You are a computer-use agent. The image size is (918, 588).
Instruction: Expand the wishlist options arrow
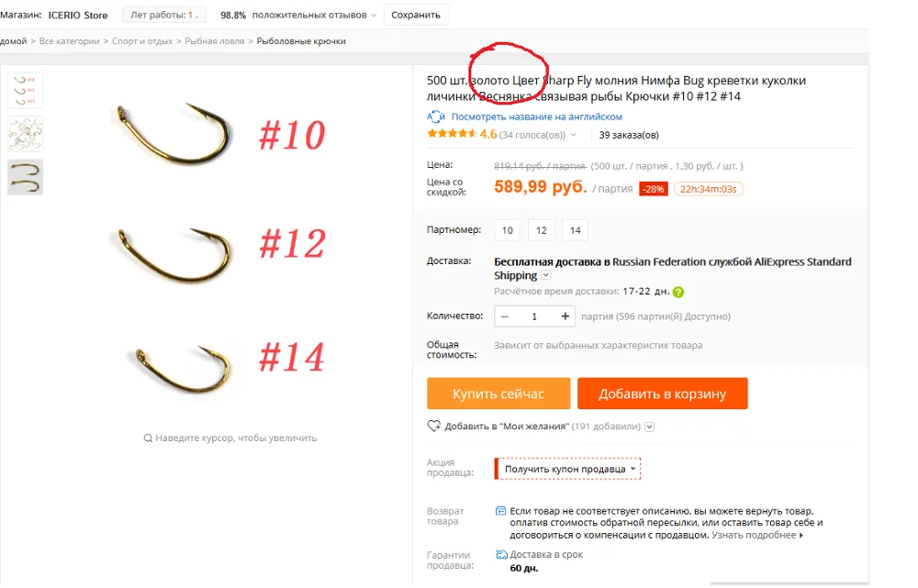pos(649,427)
